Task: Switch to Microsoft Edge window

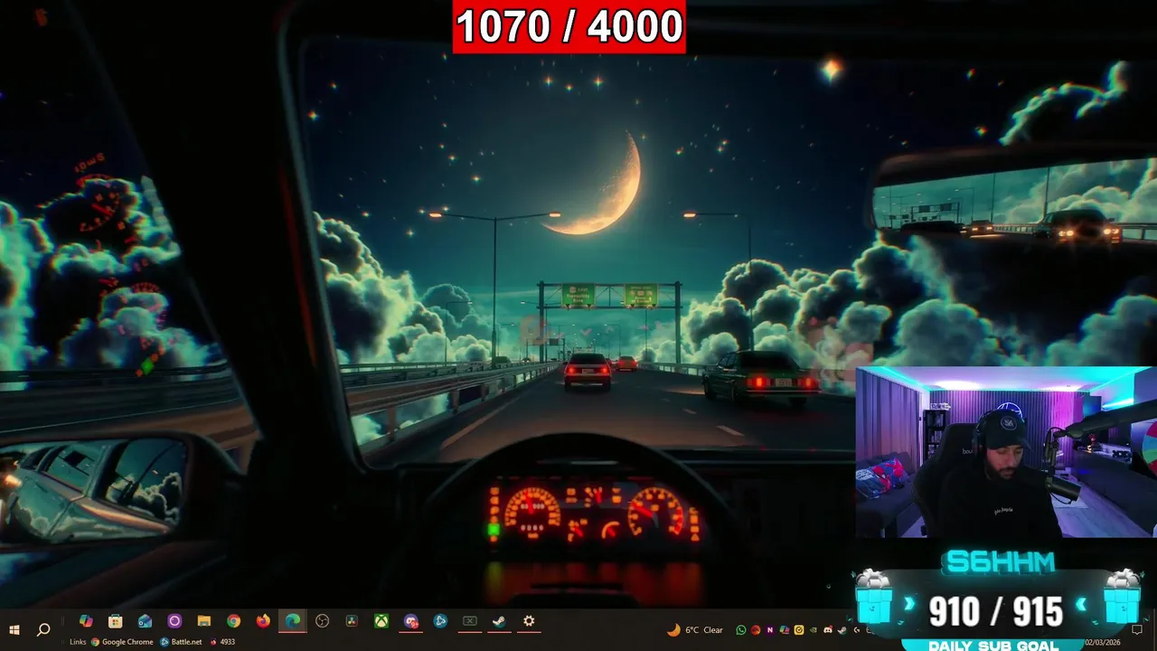Action: click(293, 621)
